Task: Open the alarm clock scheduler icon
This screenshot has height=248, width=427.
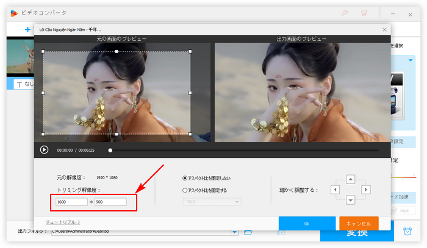Action: click(407, 232)
